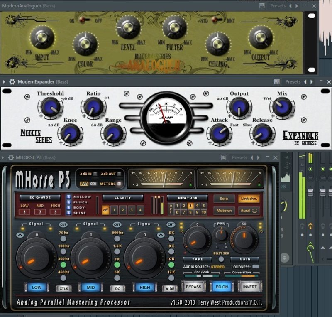Click the Expander Knee knob
332x317 pixels.
(70, 134)
